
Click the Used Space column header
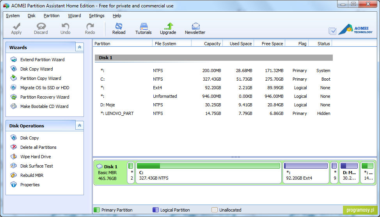click(238, 44)
